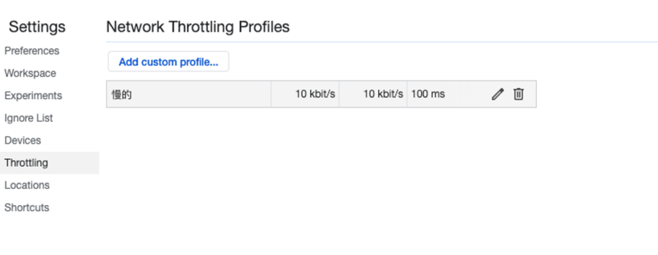Click the Network Throttling Profiles heading
Image resolution: width=658 pixels, height=255 pixels.
pyautogui.click(x=197, y=27)
